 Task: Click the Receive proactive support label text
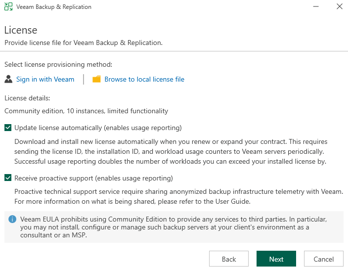point(93,178)
